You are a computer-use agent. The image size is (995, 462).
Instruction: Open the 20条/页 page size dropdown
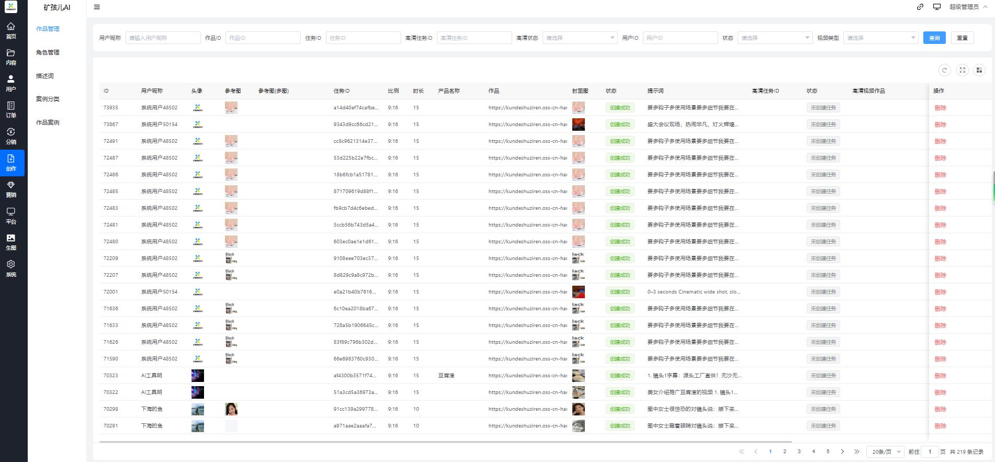click(885, 452)
